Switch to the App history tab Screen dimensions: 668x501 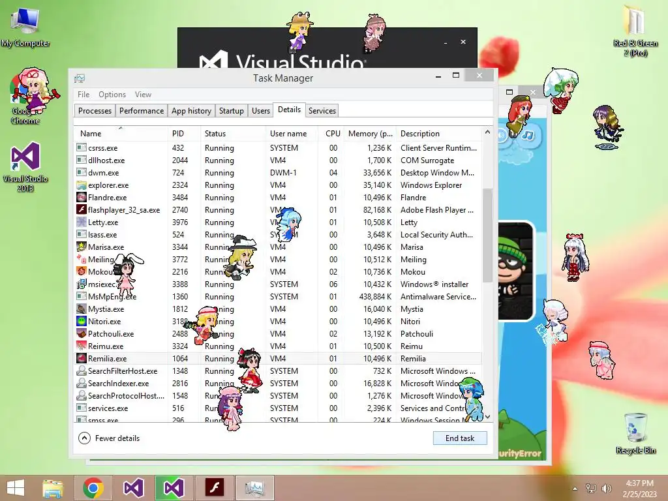(191, 111)
